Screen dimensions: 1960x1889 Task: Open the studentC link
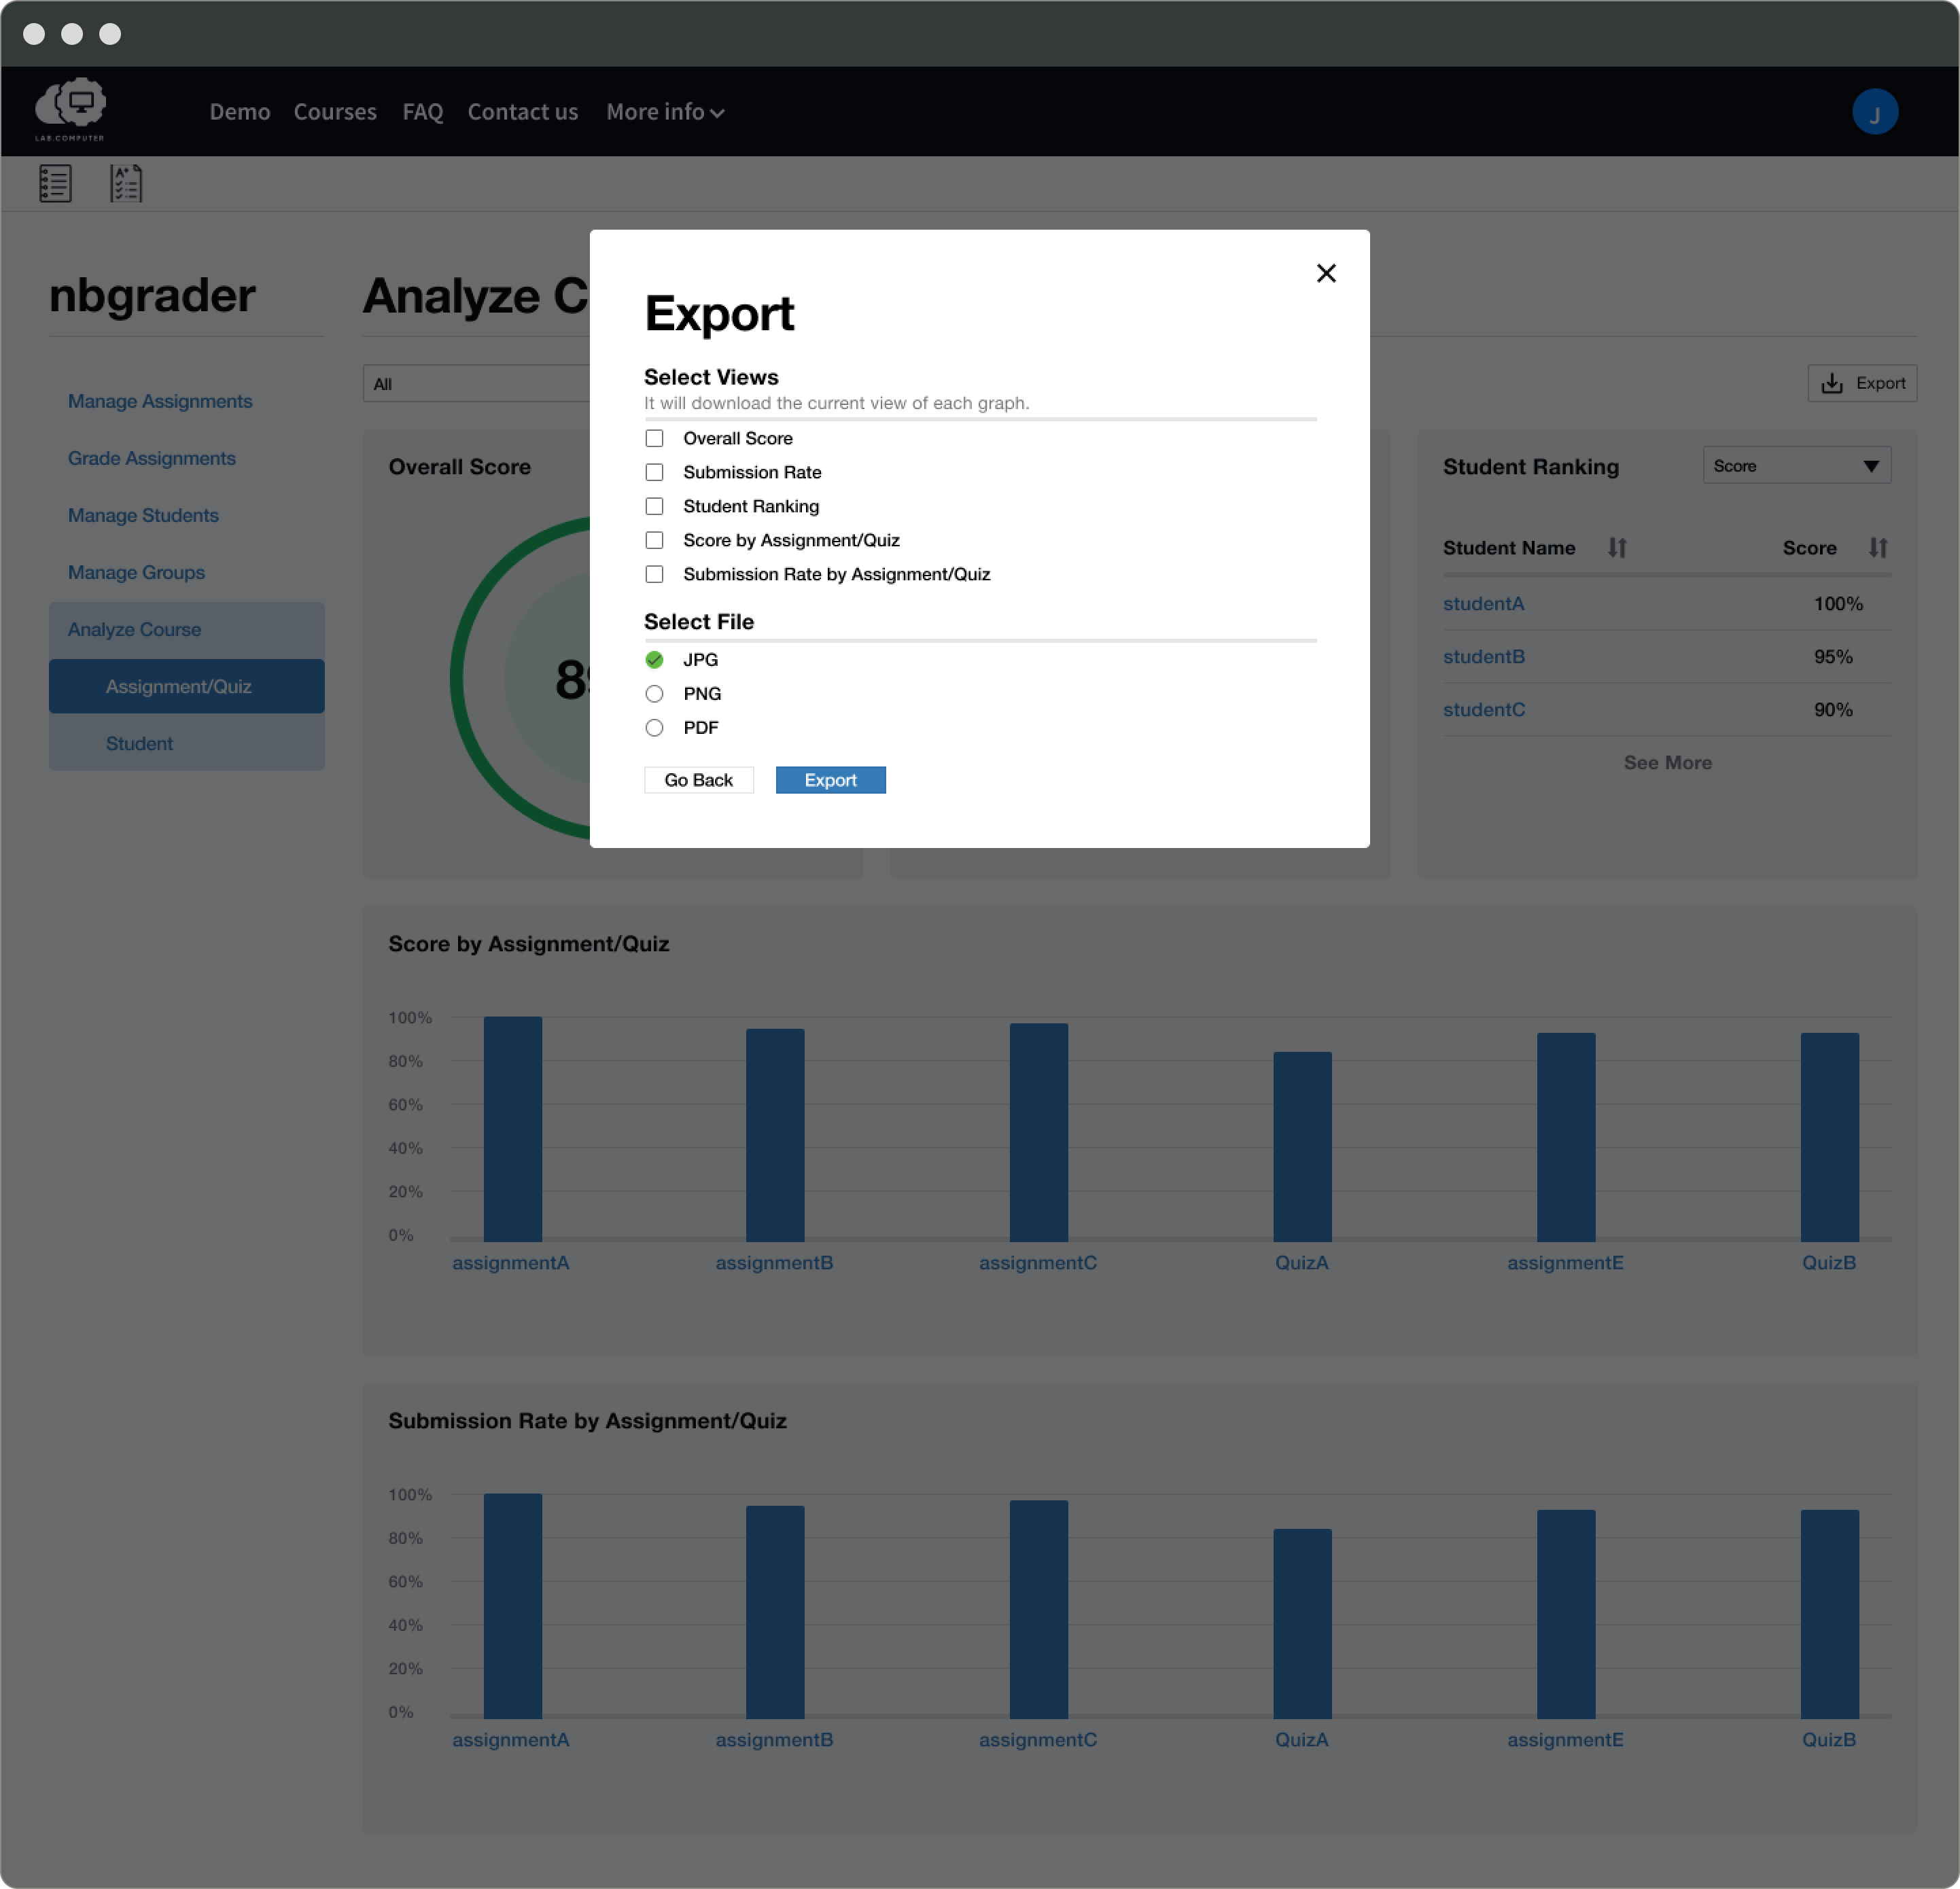click(1484, 710)
